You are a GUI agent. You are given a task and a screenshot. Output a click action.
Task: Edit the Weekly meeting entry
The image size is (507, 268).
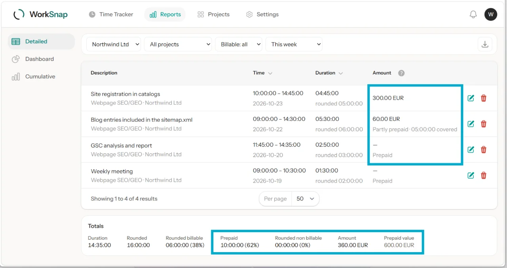tap(471, 176)
